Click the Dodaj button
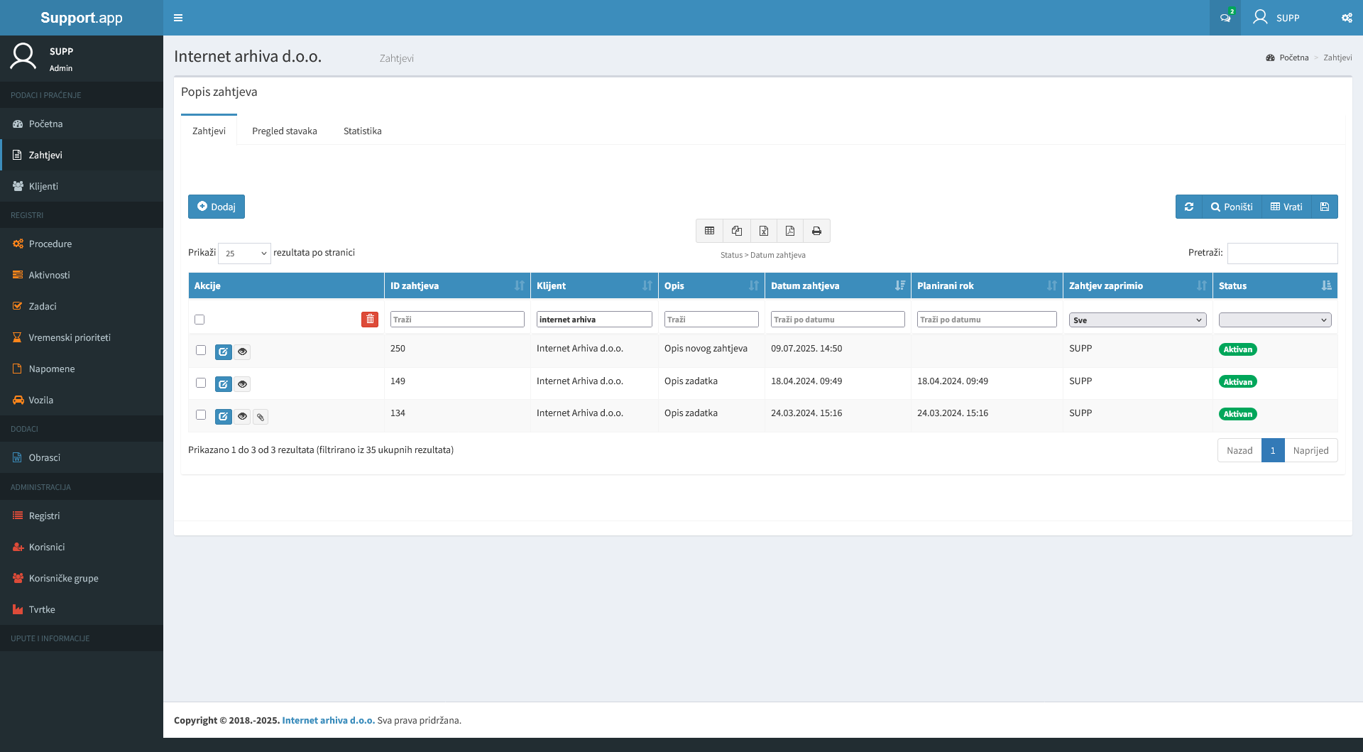 click(x=217, y=207)
